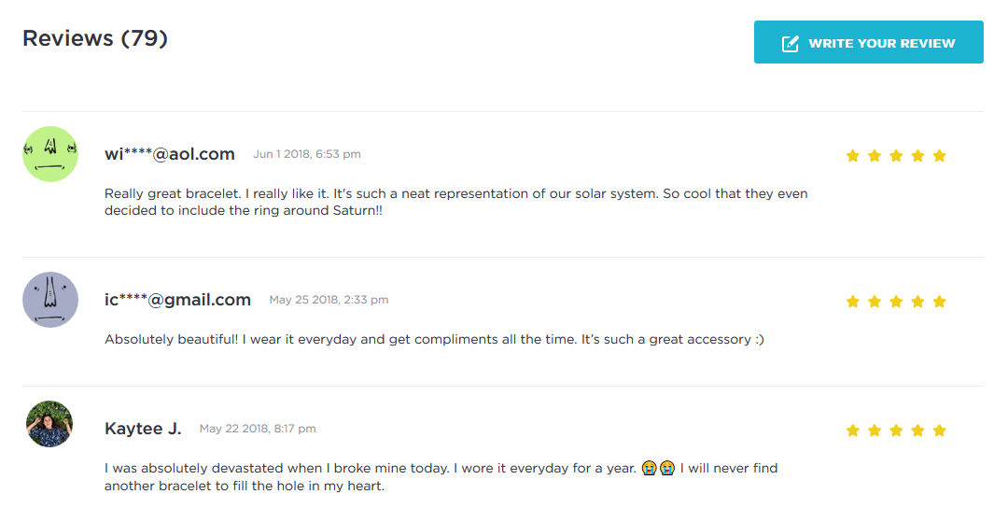
Task: Select reviewer name ic****@gmail.com
Action: pos(177,300)
